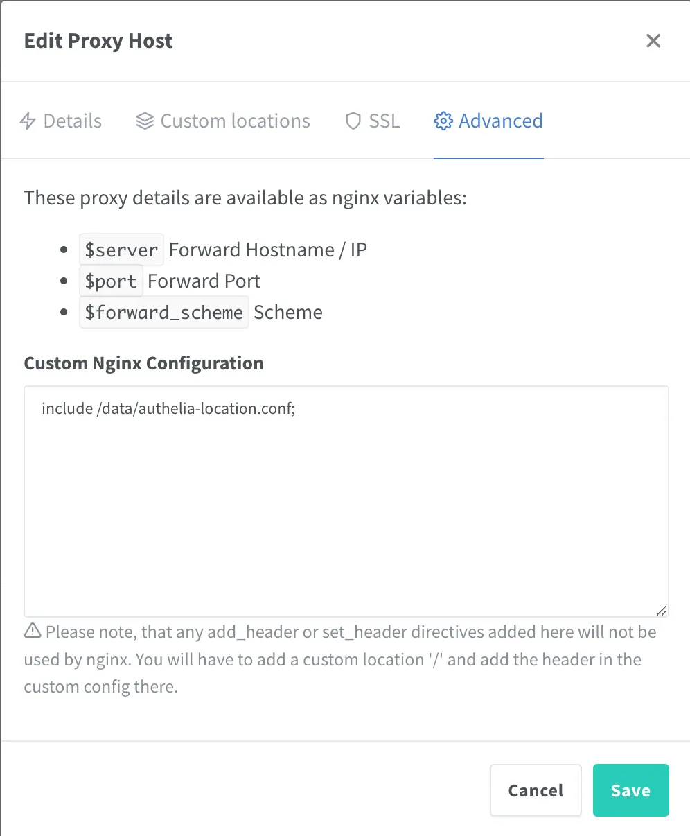Open the Custom locations tab
Screen dimensions: 690x836
coord(235,121)
